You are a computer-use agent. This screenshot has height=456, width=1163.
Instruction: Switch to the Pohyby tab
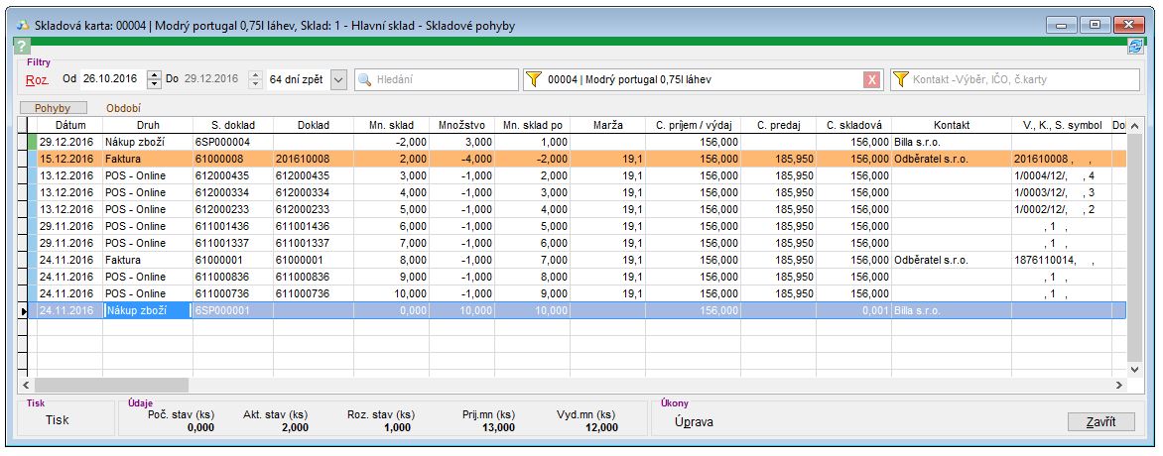click(54, 107)
